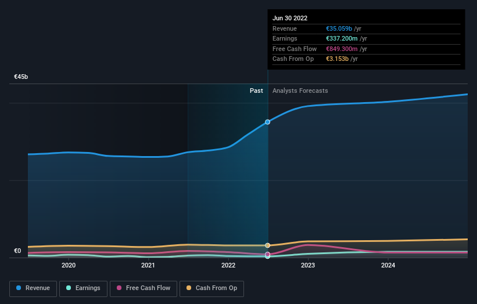Click the €337.200m earnings value

[342, 38]
